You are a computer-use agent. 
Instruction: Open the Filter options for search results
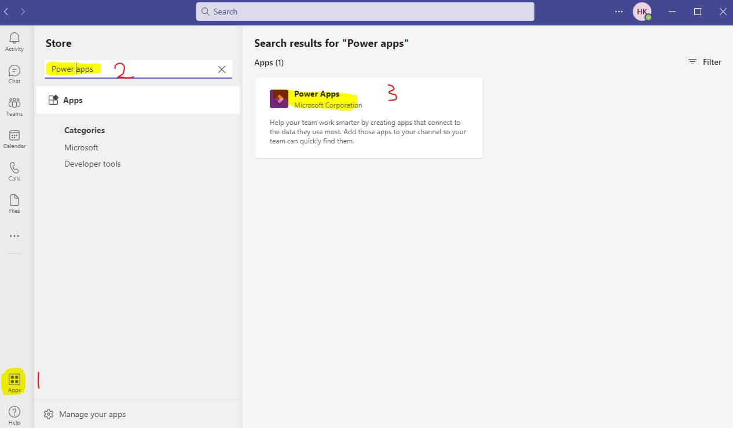click(x=704, y=61)
